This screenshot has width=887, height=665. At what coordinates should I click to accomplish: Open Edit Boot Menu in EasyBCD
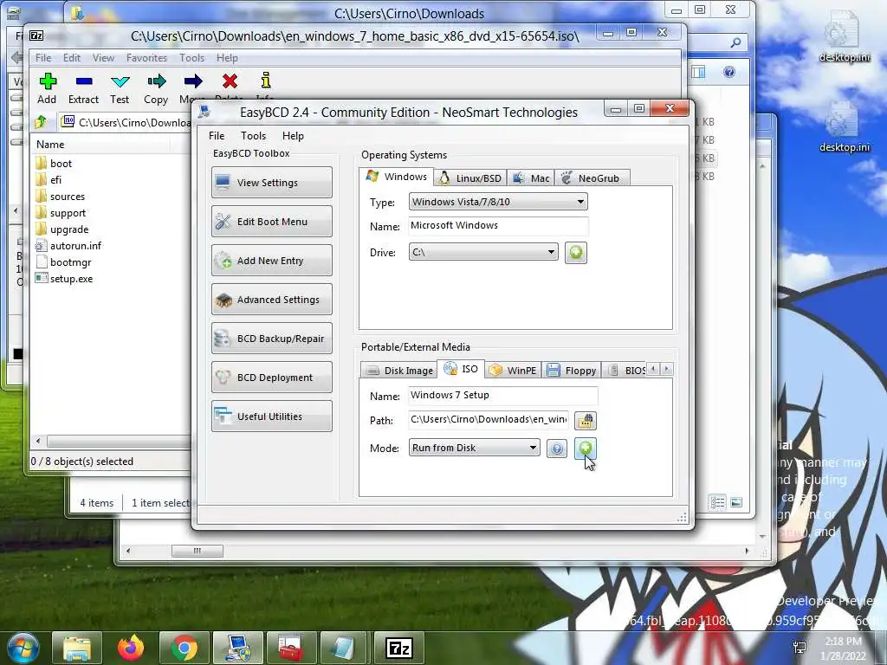(271, 221)
